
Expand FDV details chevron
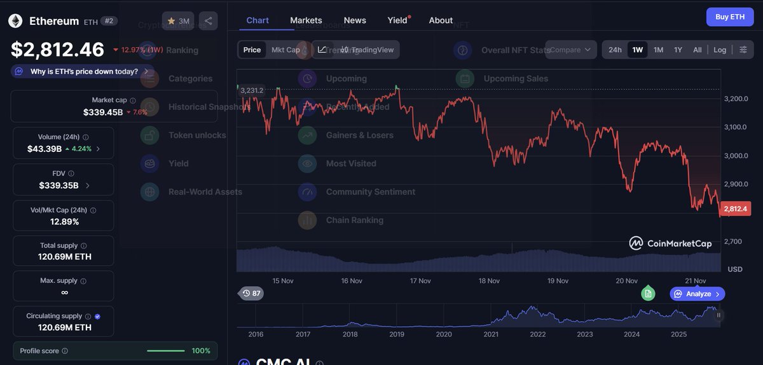(87, 186)
